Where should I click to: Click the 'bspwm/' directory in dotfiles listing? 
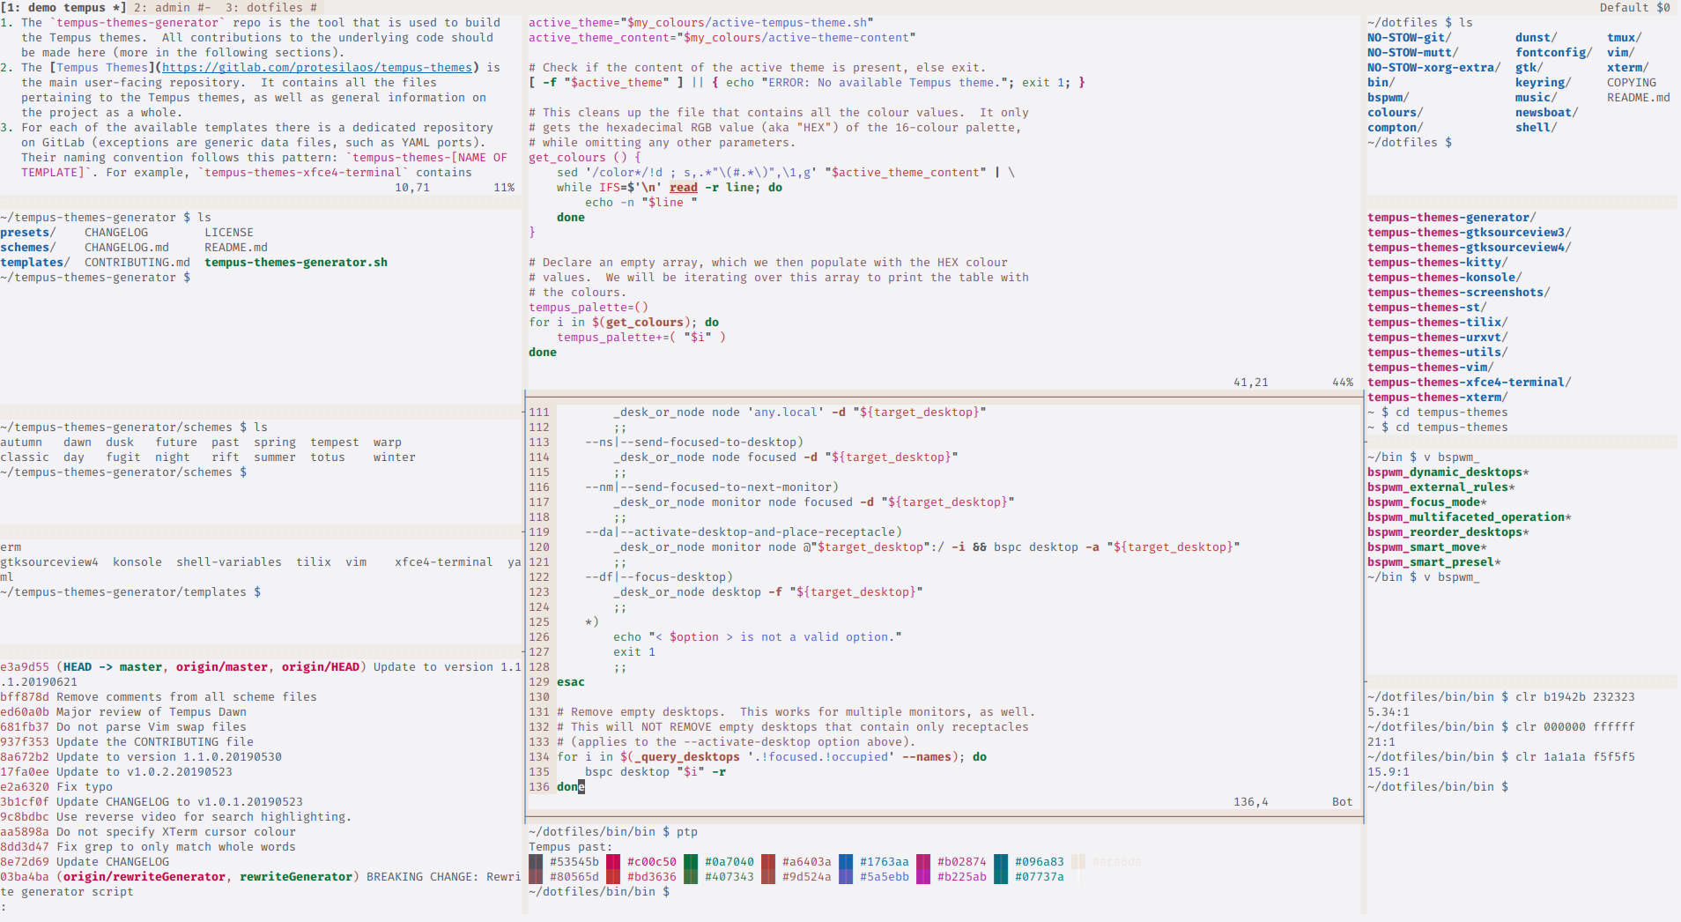[x=1388, y=98]
